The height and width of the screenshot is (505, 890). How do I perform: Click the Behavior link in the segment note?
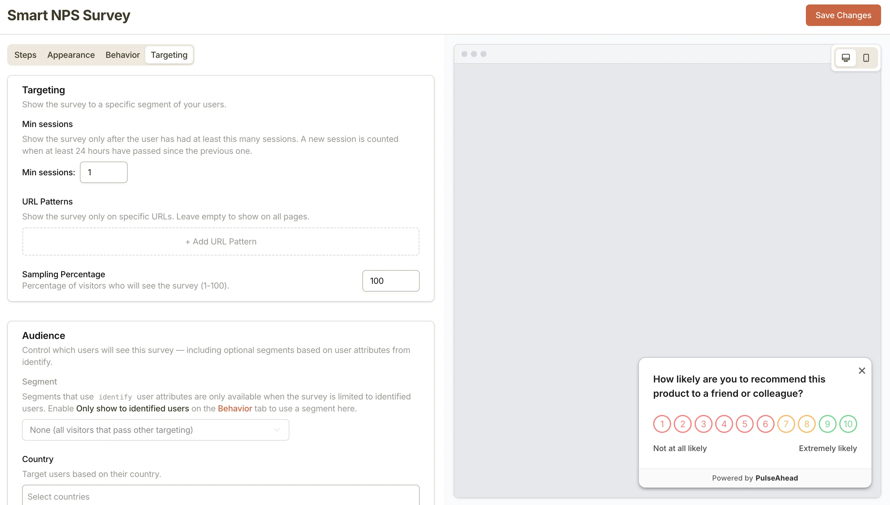235,408
